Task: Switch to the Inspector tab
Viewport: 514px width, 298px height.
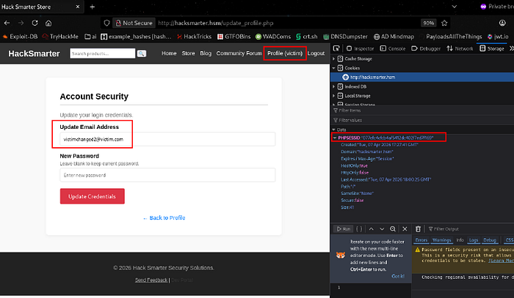Action: 360,48
